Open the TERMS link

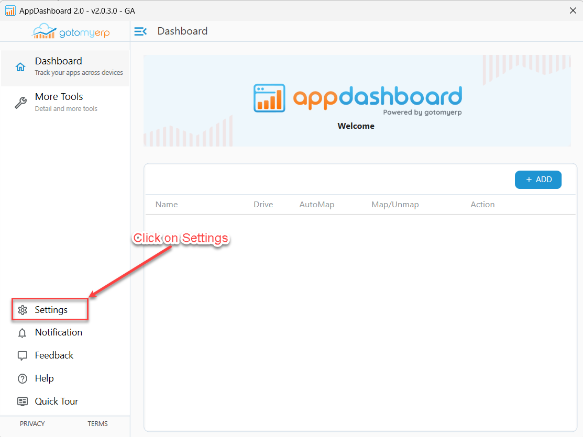tap(97, 424)
